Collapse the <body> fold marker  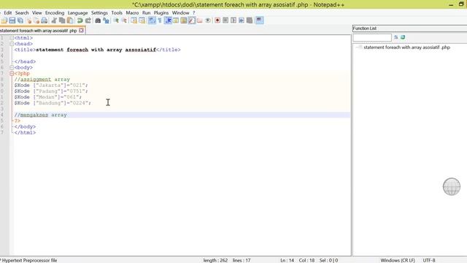(x=12, y=67)
